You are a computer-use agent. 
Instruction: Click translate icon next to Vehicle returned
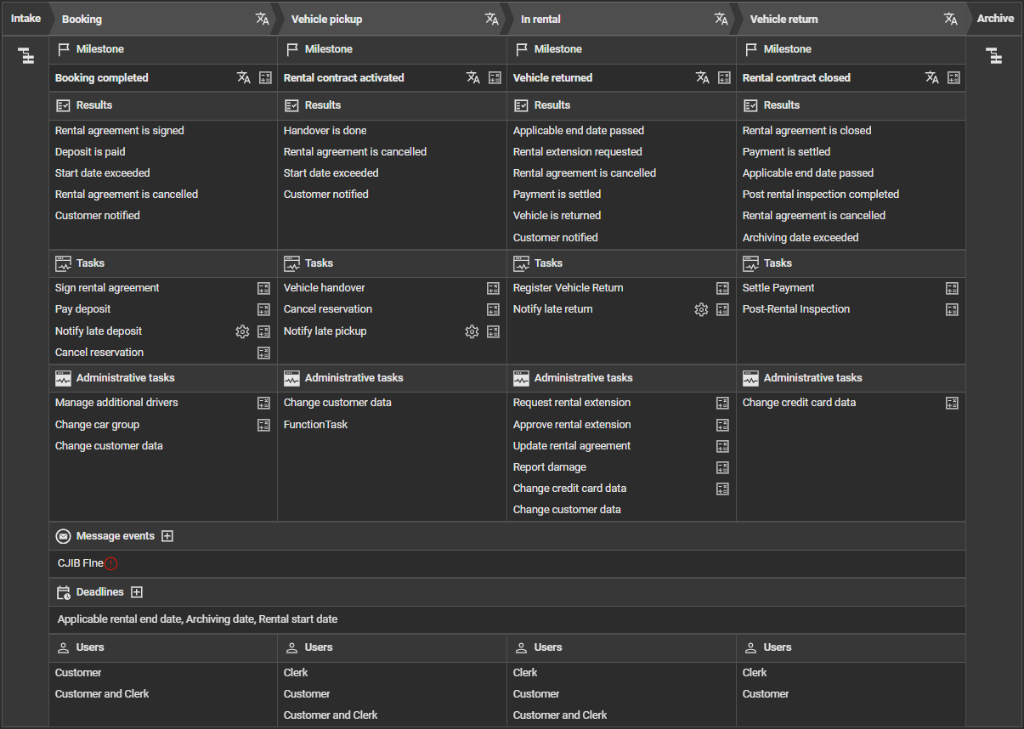(703, 77)
